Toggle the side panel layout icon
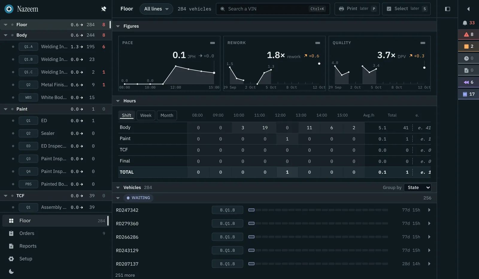 448,9
